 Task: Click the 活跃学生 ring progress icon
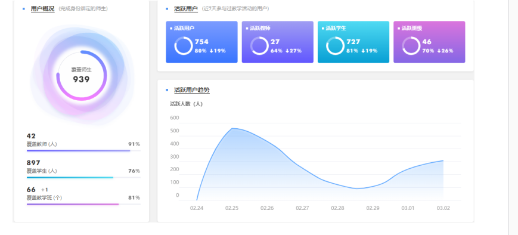pos(335,45)
